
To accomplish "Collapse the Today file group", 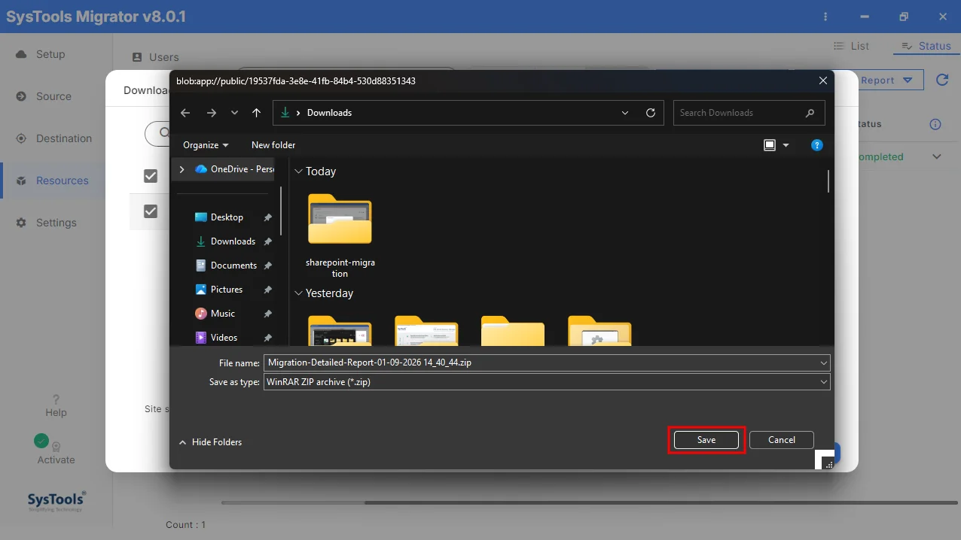I will [298, 171].
